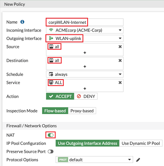Enable Preserve Source Port toggle
The height and width of the screenshot is (166, 164).
[51, 152]
